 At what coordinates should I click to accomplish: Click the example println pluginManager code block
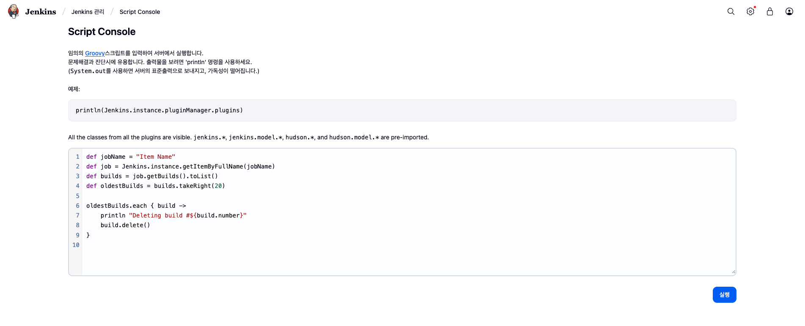click(x=402, y=110)
